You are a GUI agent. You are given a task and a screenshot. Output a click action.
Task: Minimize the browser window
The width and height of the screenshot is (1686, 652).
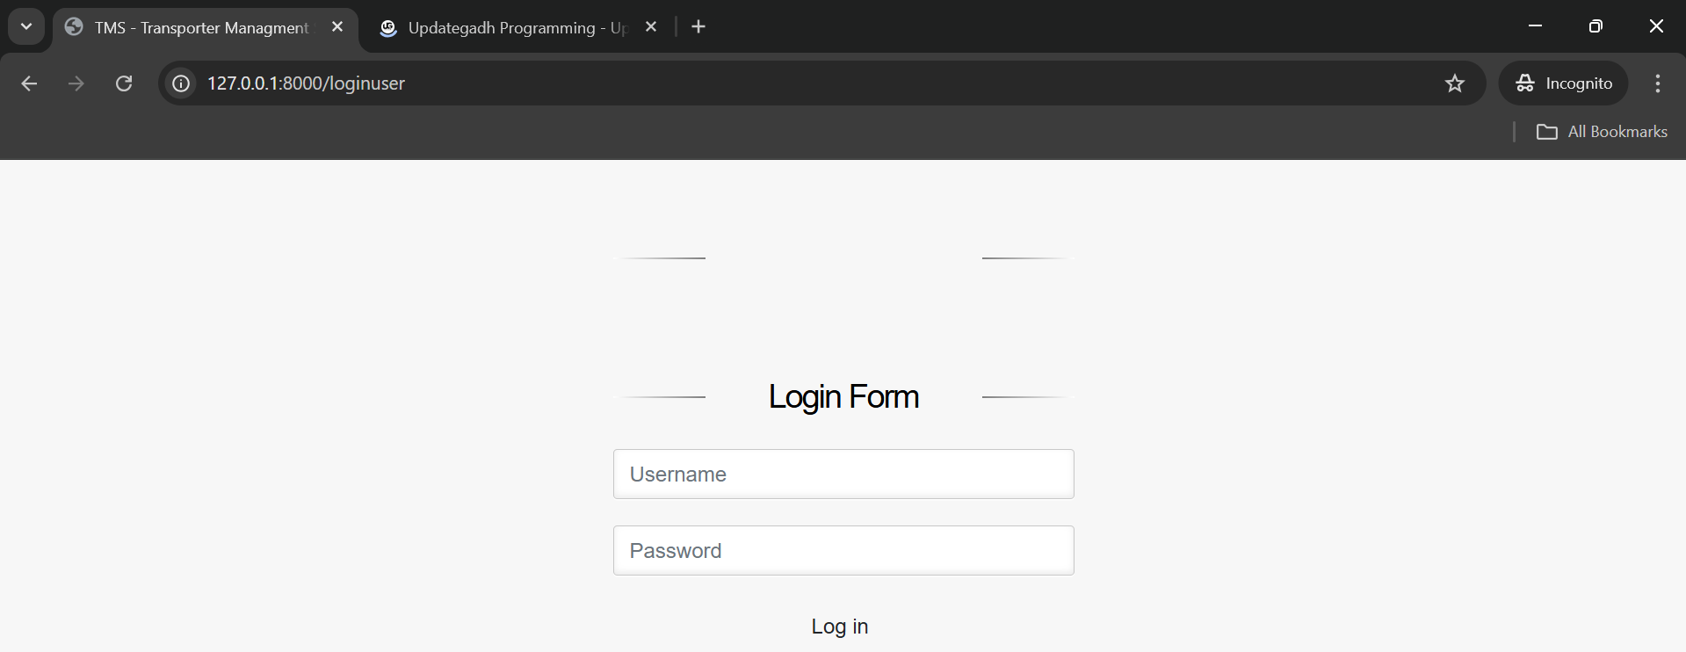click(x=1536, y=26)
